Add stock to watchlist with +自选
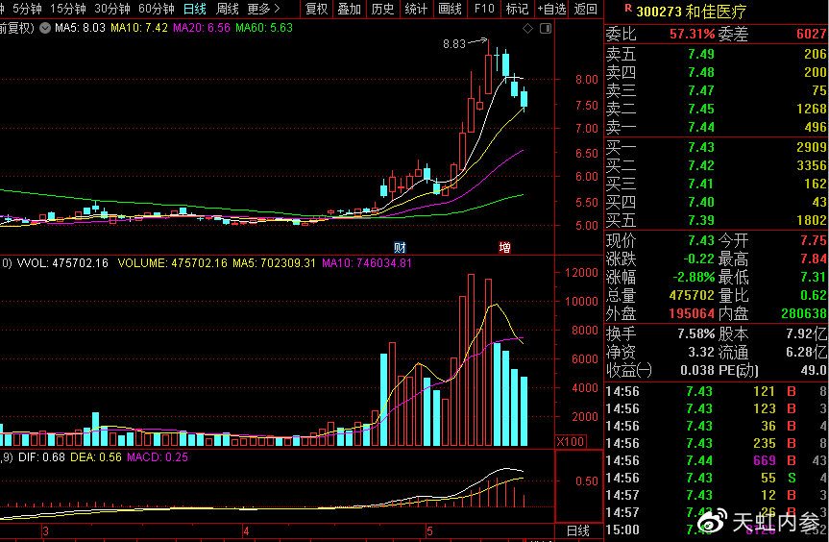This screenshot has height=542, width=829. [x=551, y=9]
